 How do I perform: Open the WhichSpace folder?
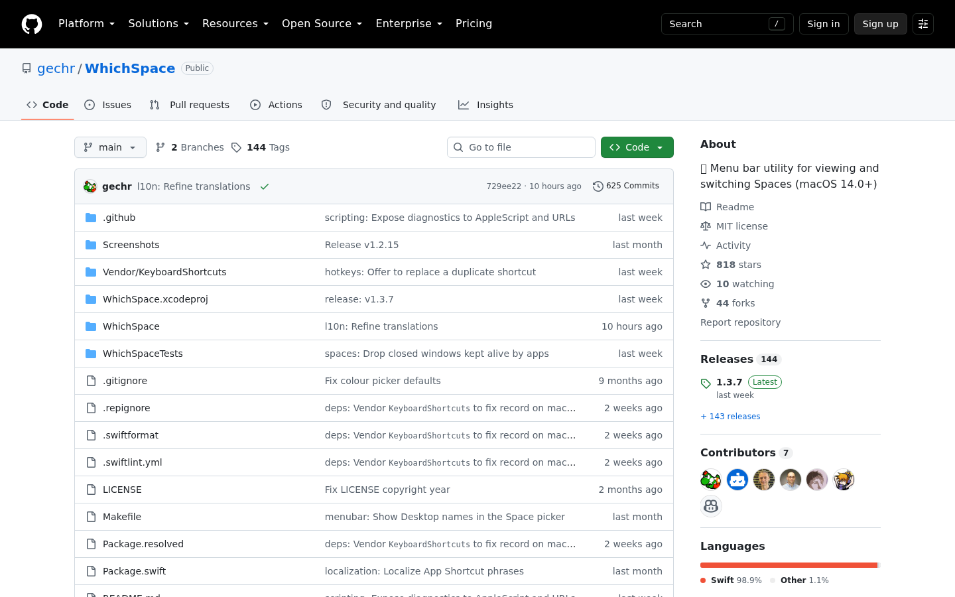click(131, 326)
